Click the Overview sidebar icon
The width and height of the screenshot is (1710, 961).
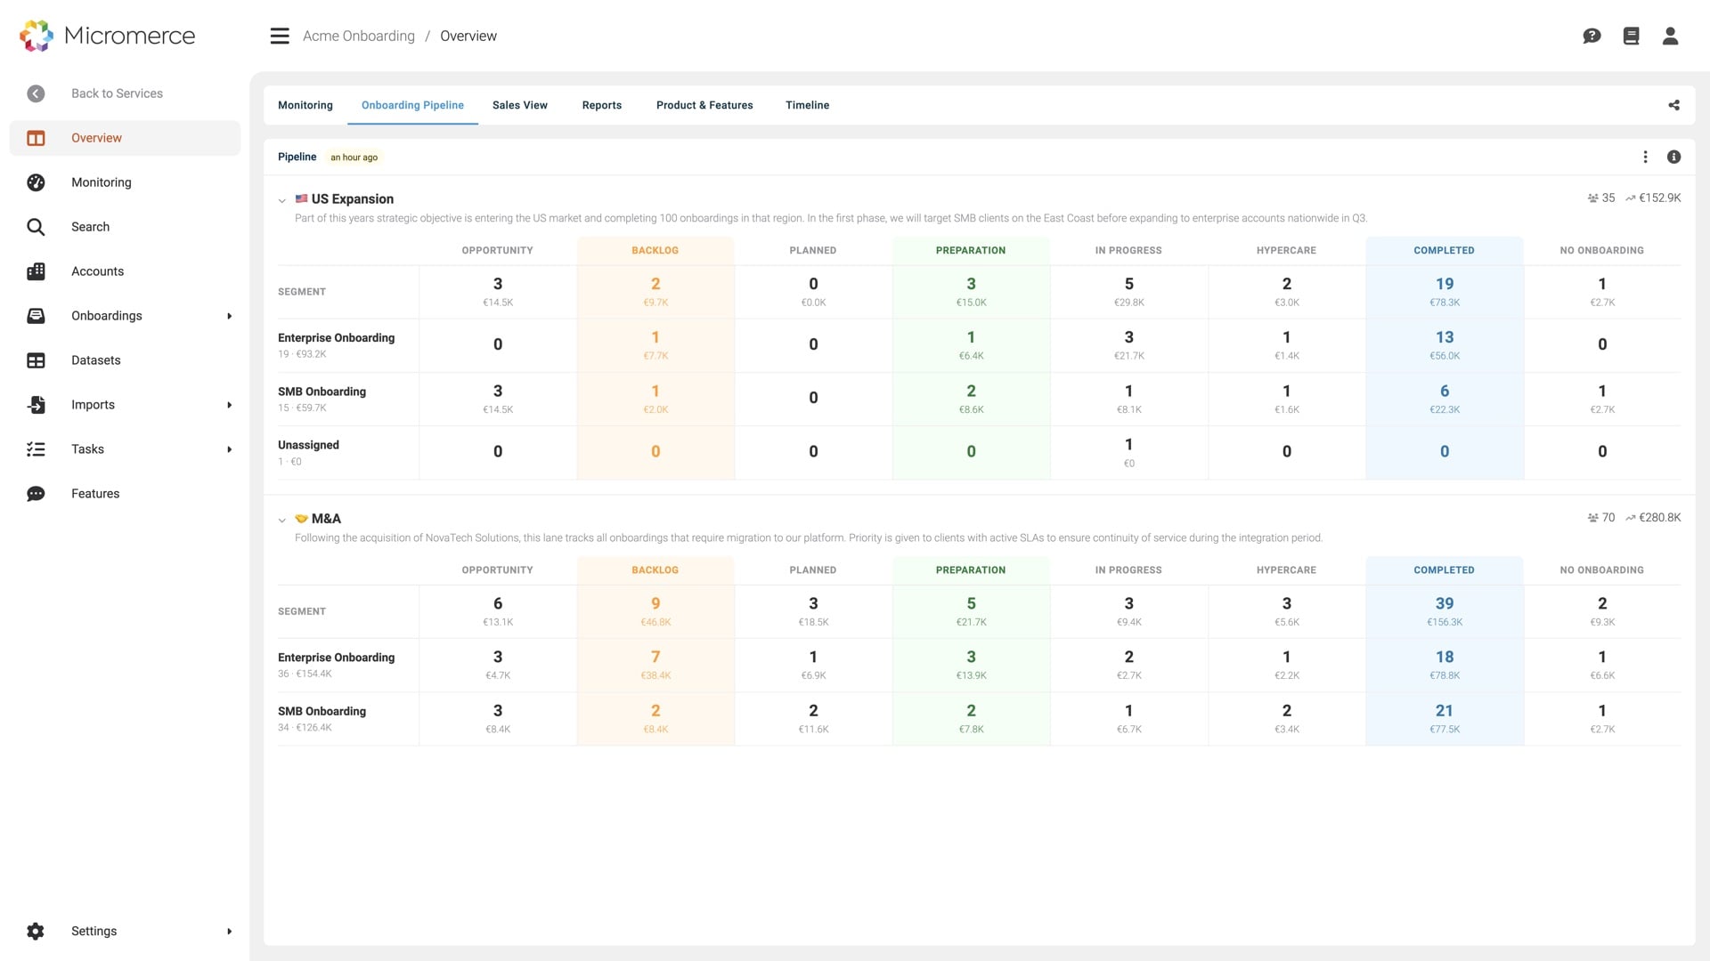pos(36,138)
